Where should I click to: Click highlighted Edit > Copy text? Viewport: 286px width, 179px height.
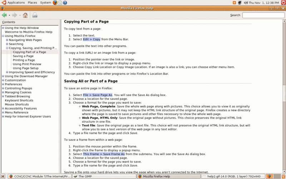tap(92, 39)
